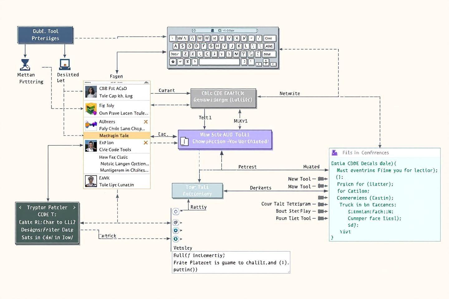449x299 pixels.
Task: Click the pencil icon beside Bout Ster Play
Action: [321, 211]
